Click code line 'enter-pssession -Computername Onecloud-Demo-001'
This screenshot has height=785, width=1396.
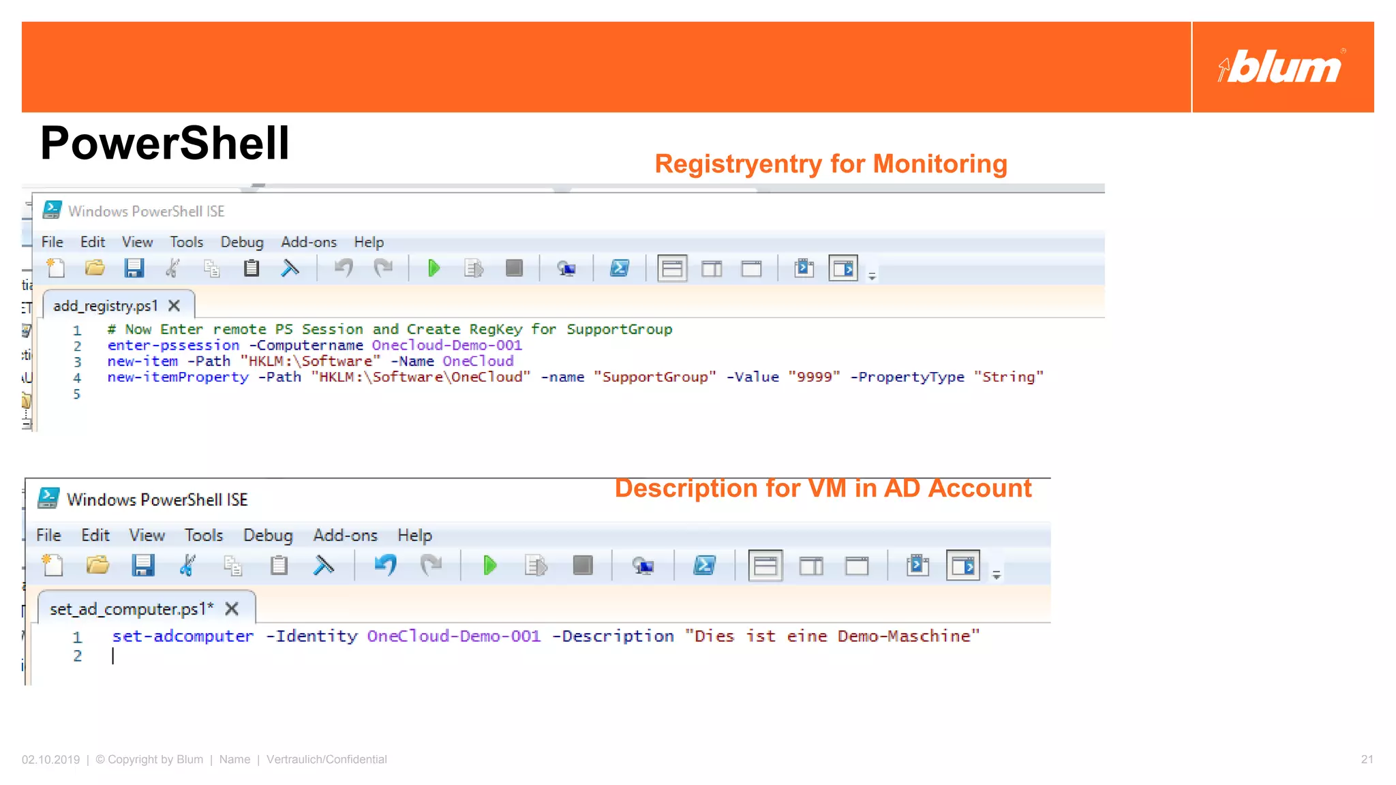point(315,345)
